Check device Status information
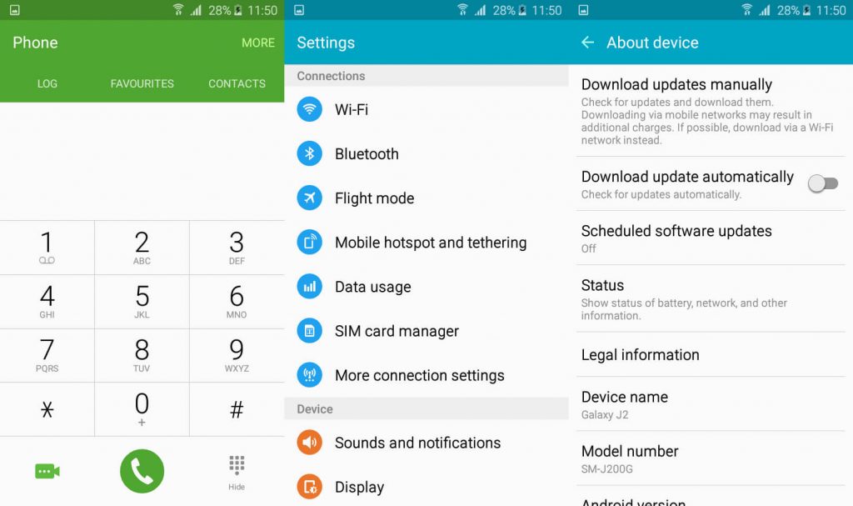This screenshot has width=853, height=506. tap(603, 285)
